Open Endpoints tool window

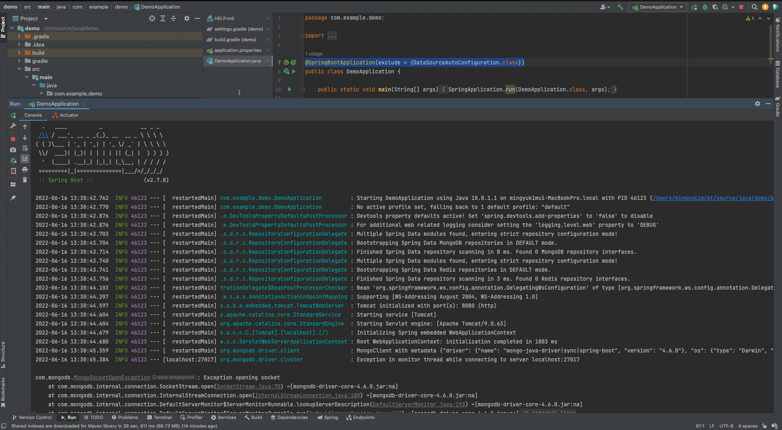360,417
